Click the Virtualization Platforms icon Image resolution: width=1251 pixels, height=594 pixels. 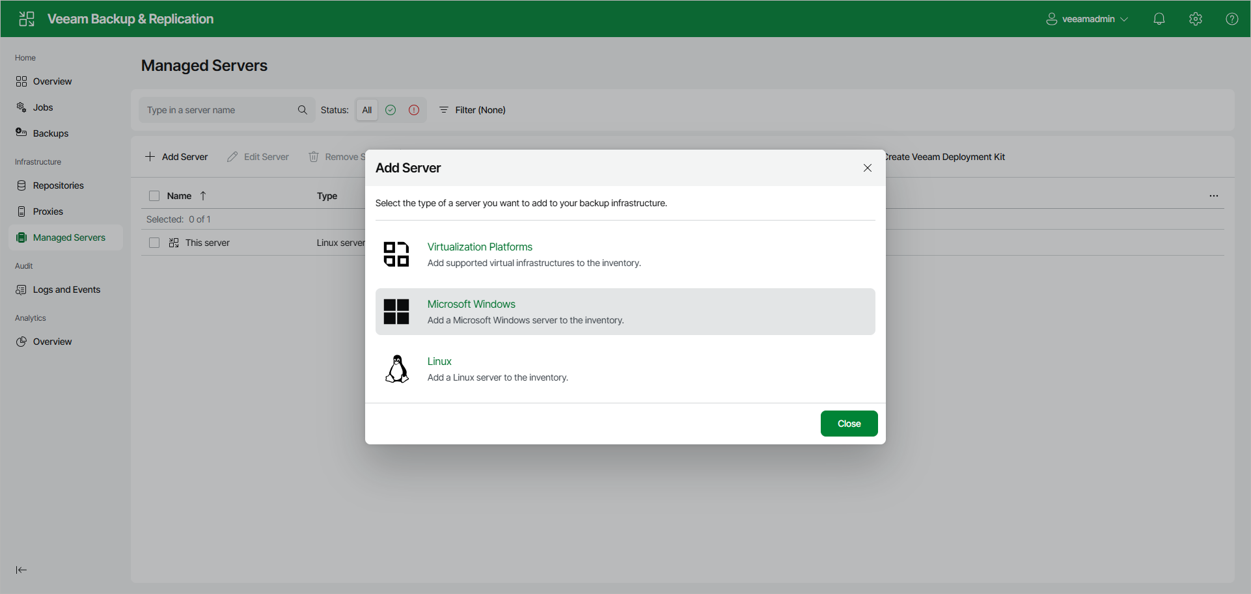coord(396,254)
